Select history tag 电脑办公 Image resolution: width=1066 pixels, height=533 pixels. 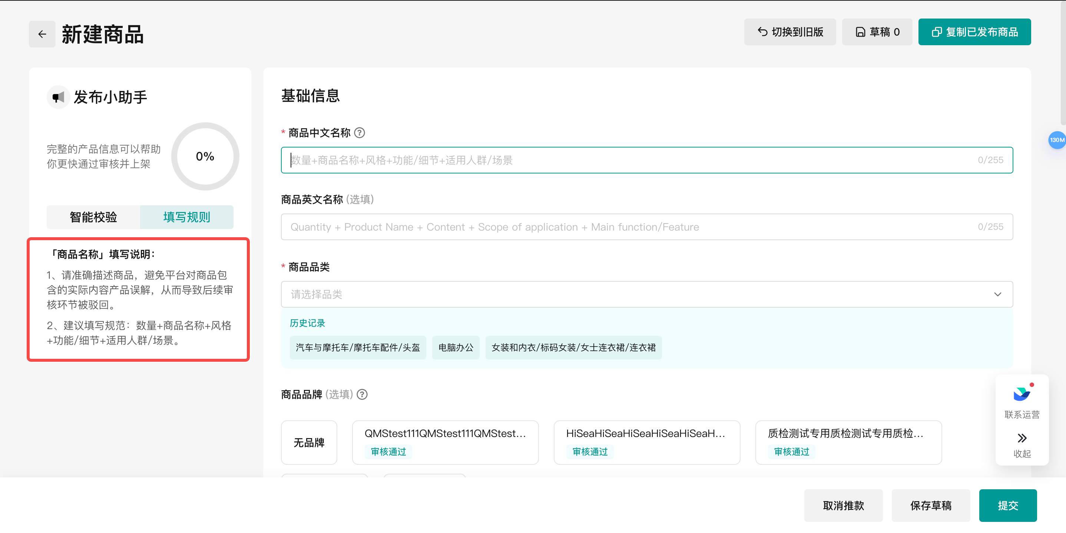coord(456,348)
